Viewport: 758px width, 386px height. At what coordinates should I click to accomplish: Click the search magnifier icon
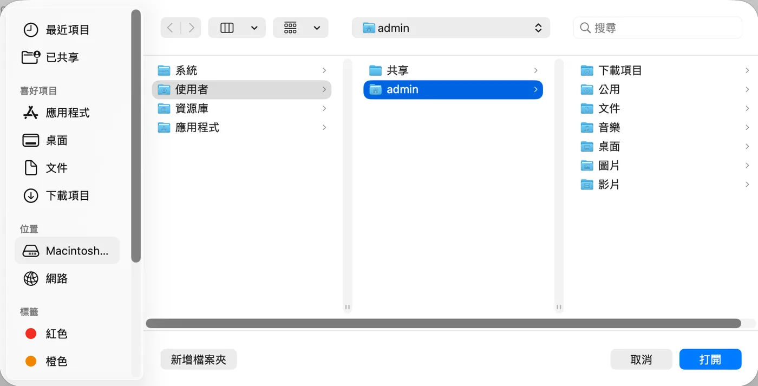pos(585,28)
